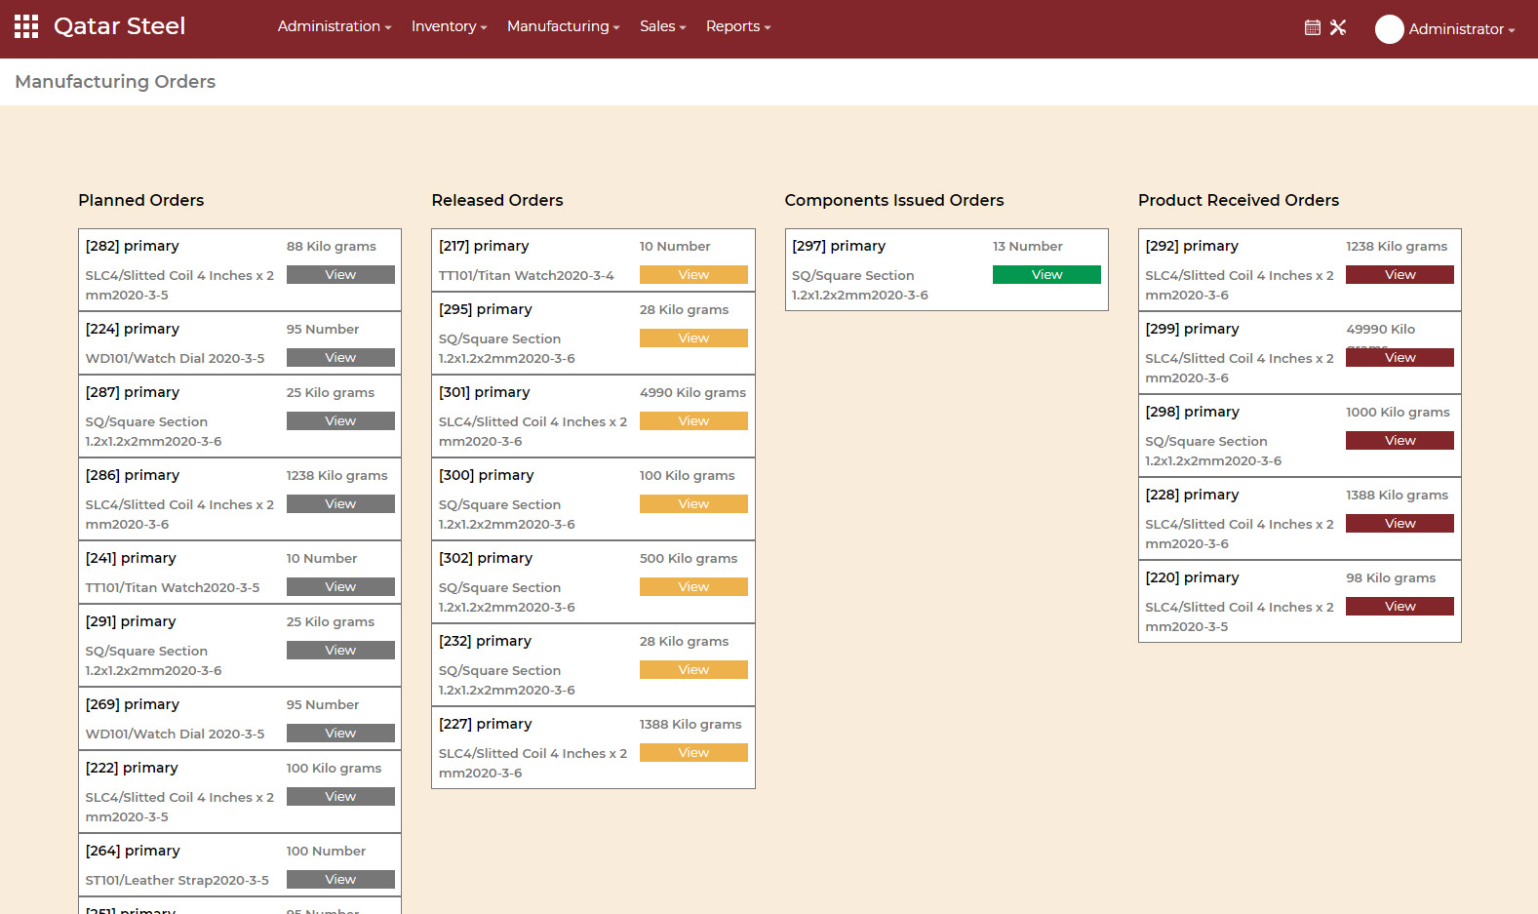View planned order 264 Leather Strap
The image size is (1538, 914).
[x=340, y=880]
